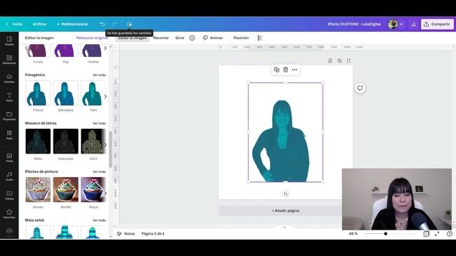Viewport: 456px width, 256px height.
Task: Click the document title Efecto DUOTONE - LolaDigital
Action: 354,24
